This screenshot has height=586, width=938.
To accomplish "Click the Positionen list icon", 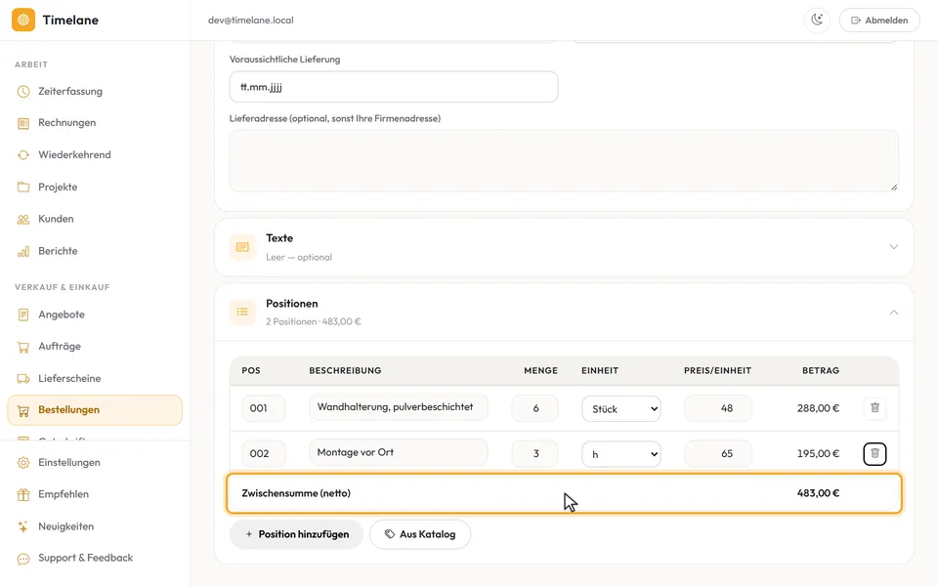I will click(242, 313).
